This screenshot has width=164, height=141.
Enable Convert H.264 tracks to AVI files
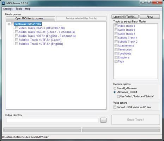point(115,107)
